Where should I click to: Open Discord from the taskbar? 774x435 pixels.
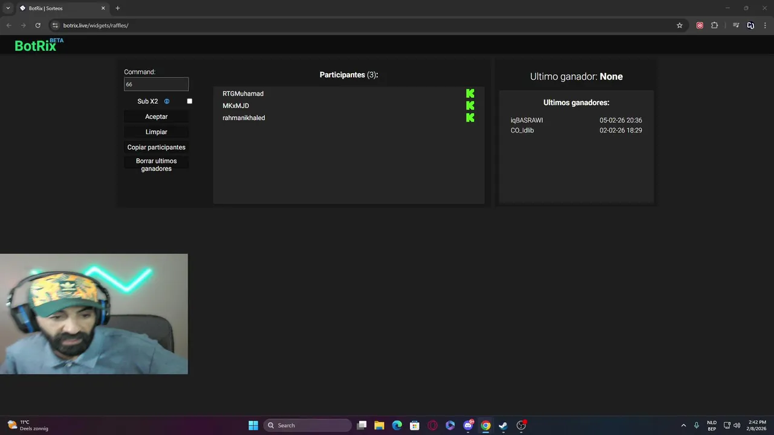pos(468,425)
